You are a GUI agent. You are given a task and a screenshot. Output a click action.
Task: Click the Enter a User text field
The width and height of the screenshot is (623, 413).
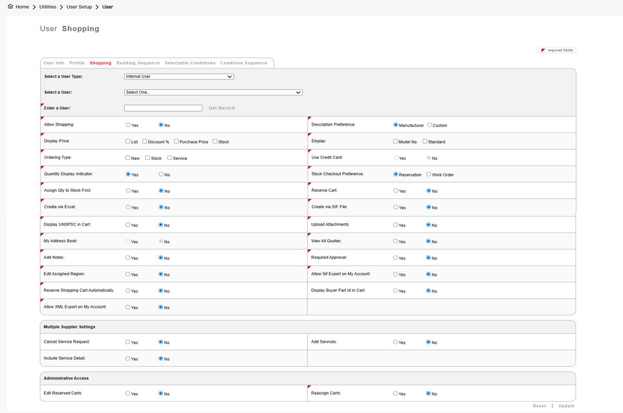pyautogui.click(x=163, y=108)
